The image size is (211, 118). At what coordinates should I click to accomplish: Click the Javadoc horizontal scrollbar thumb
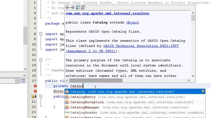pyautogui.click(x=96, y=80)
